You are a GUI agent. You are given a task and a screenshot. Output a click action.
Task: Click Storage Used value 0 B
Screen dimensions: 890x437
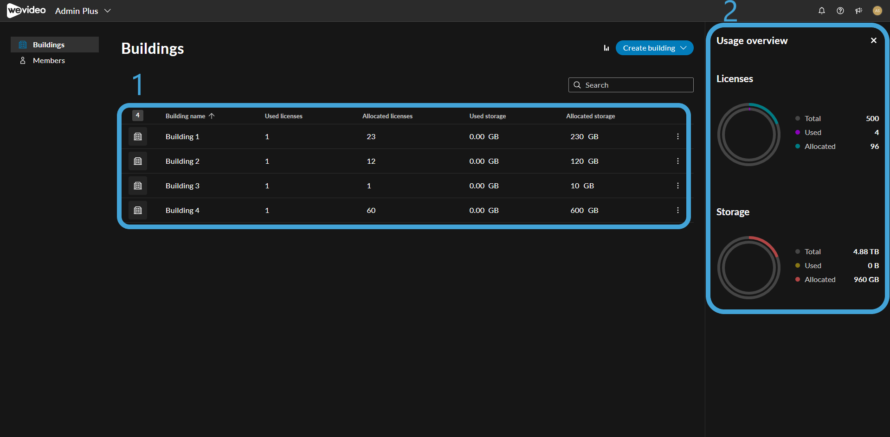pos(873,265)
